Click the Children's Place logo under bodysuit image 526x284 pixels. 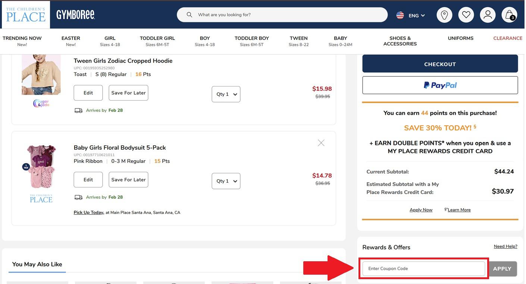click(x=41, y=198)
